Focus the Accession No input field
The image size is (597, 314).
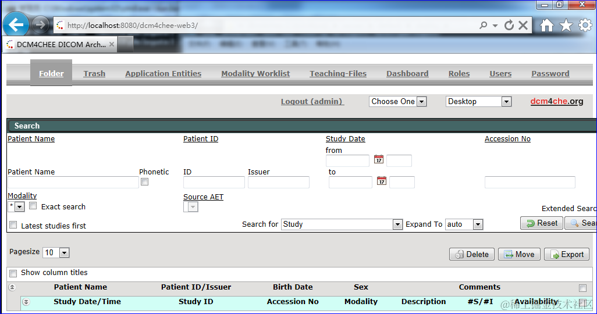(x=530, y=183)
